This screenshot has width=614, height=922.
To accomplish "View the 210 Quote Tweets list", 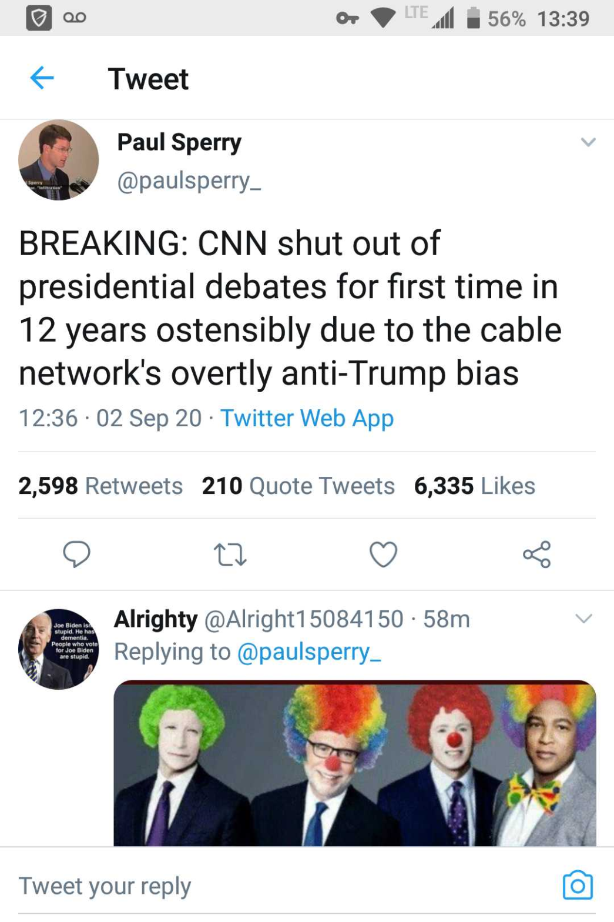I will pyautogui.click(x=298, y=486).
